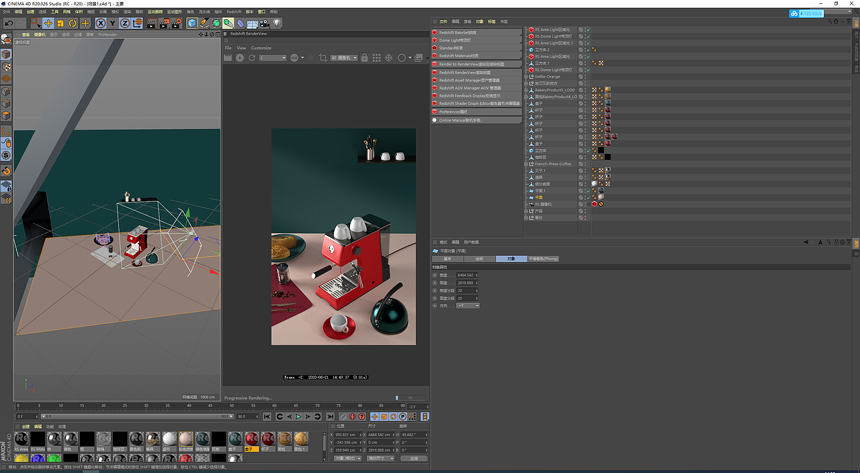This screenshot has height=473, width=860.
Task: Expand the BakeryProduct3_LOD0 object
Action: pos(526,90)
